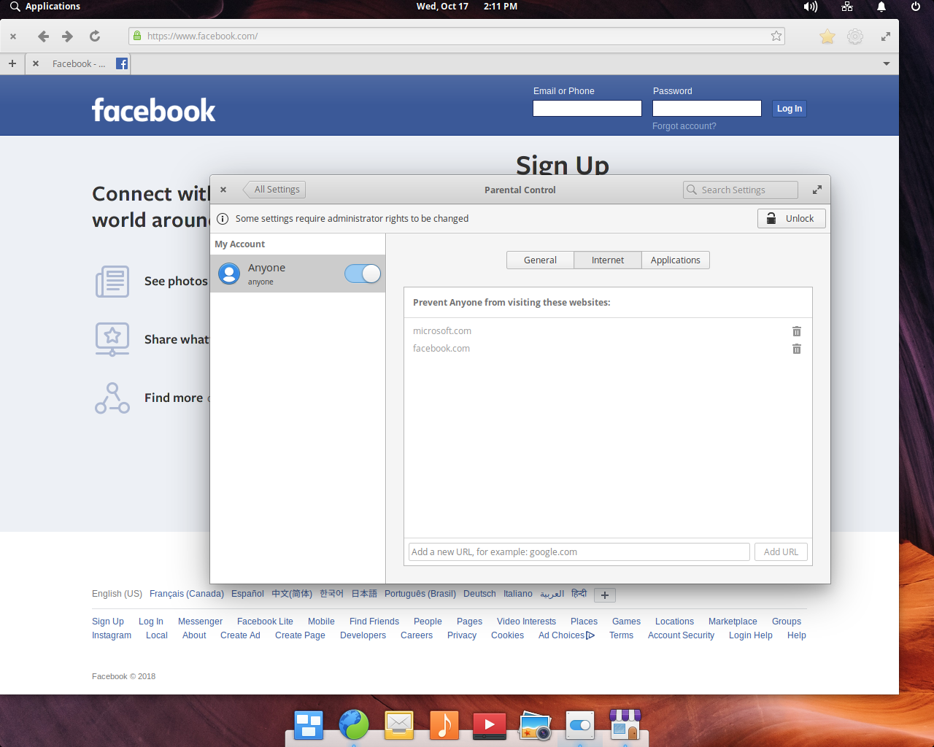934x747 pixels.
Task: Click the Search Settings field
Action: pyautogui.click(x=741, y=190)
